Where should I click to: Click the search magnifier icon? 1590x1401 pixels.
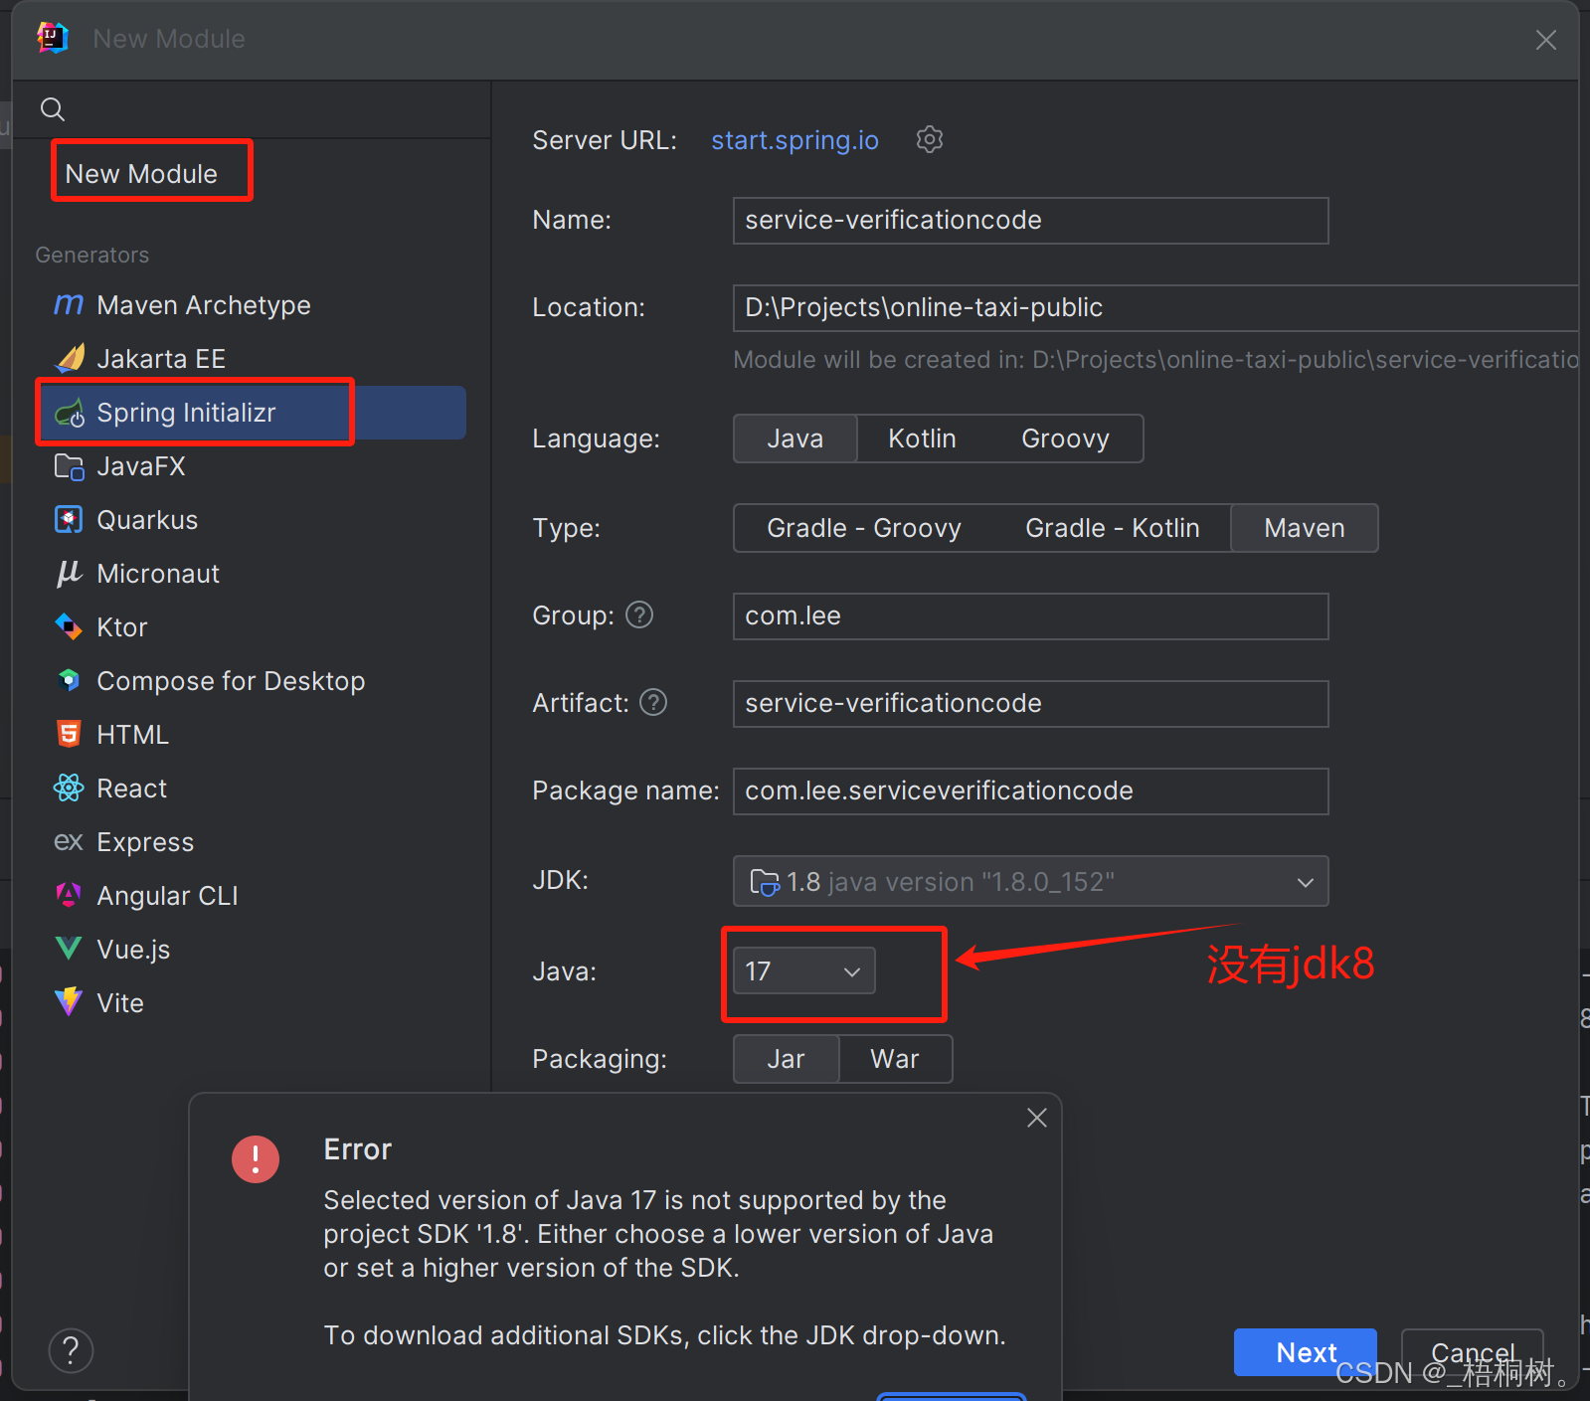53,108
